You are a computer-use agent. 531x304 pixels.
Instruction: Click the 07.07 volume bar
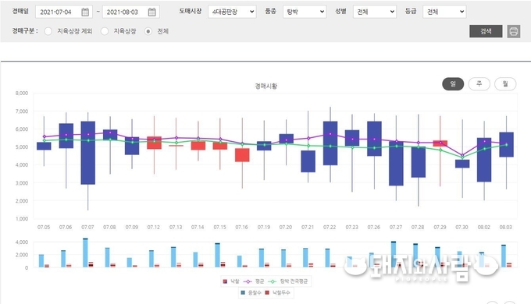pyautogui.click(x=85, y=253)
